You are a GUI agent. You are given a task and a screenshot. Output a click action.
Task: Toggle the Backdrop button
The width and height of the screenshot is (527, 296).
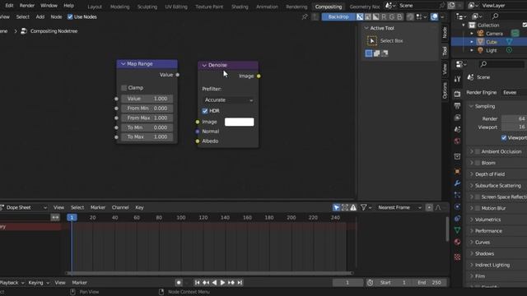pyautogui.click(x=338, y=16)
